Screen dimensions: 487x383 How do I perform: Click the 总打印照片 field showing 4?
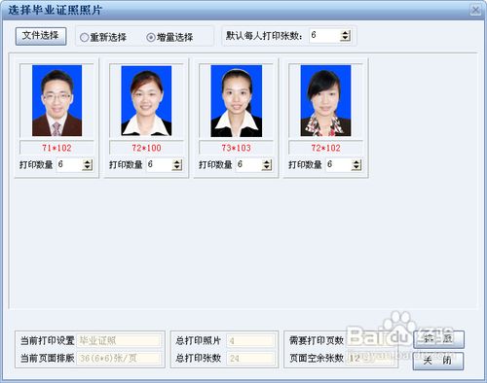pyautogui.click(x=250, y=340)
